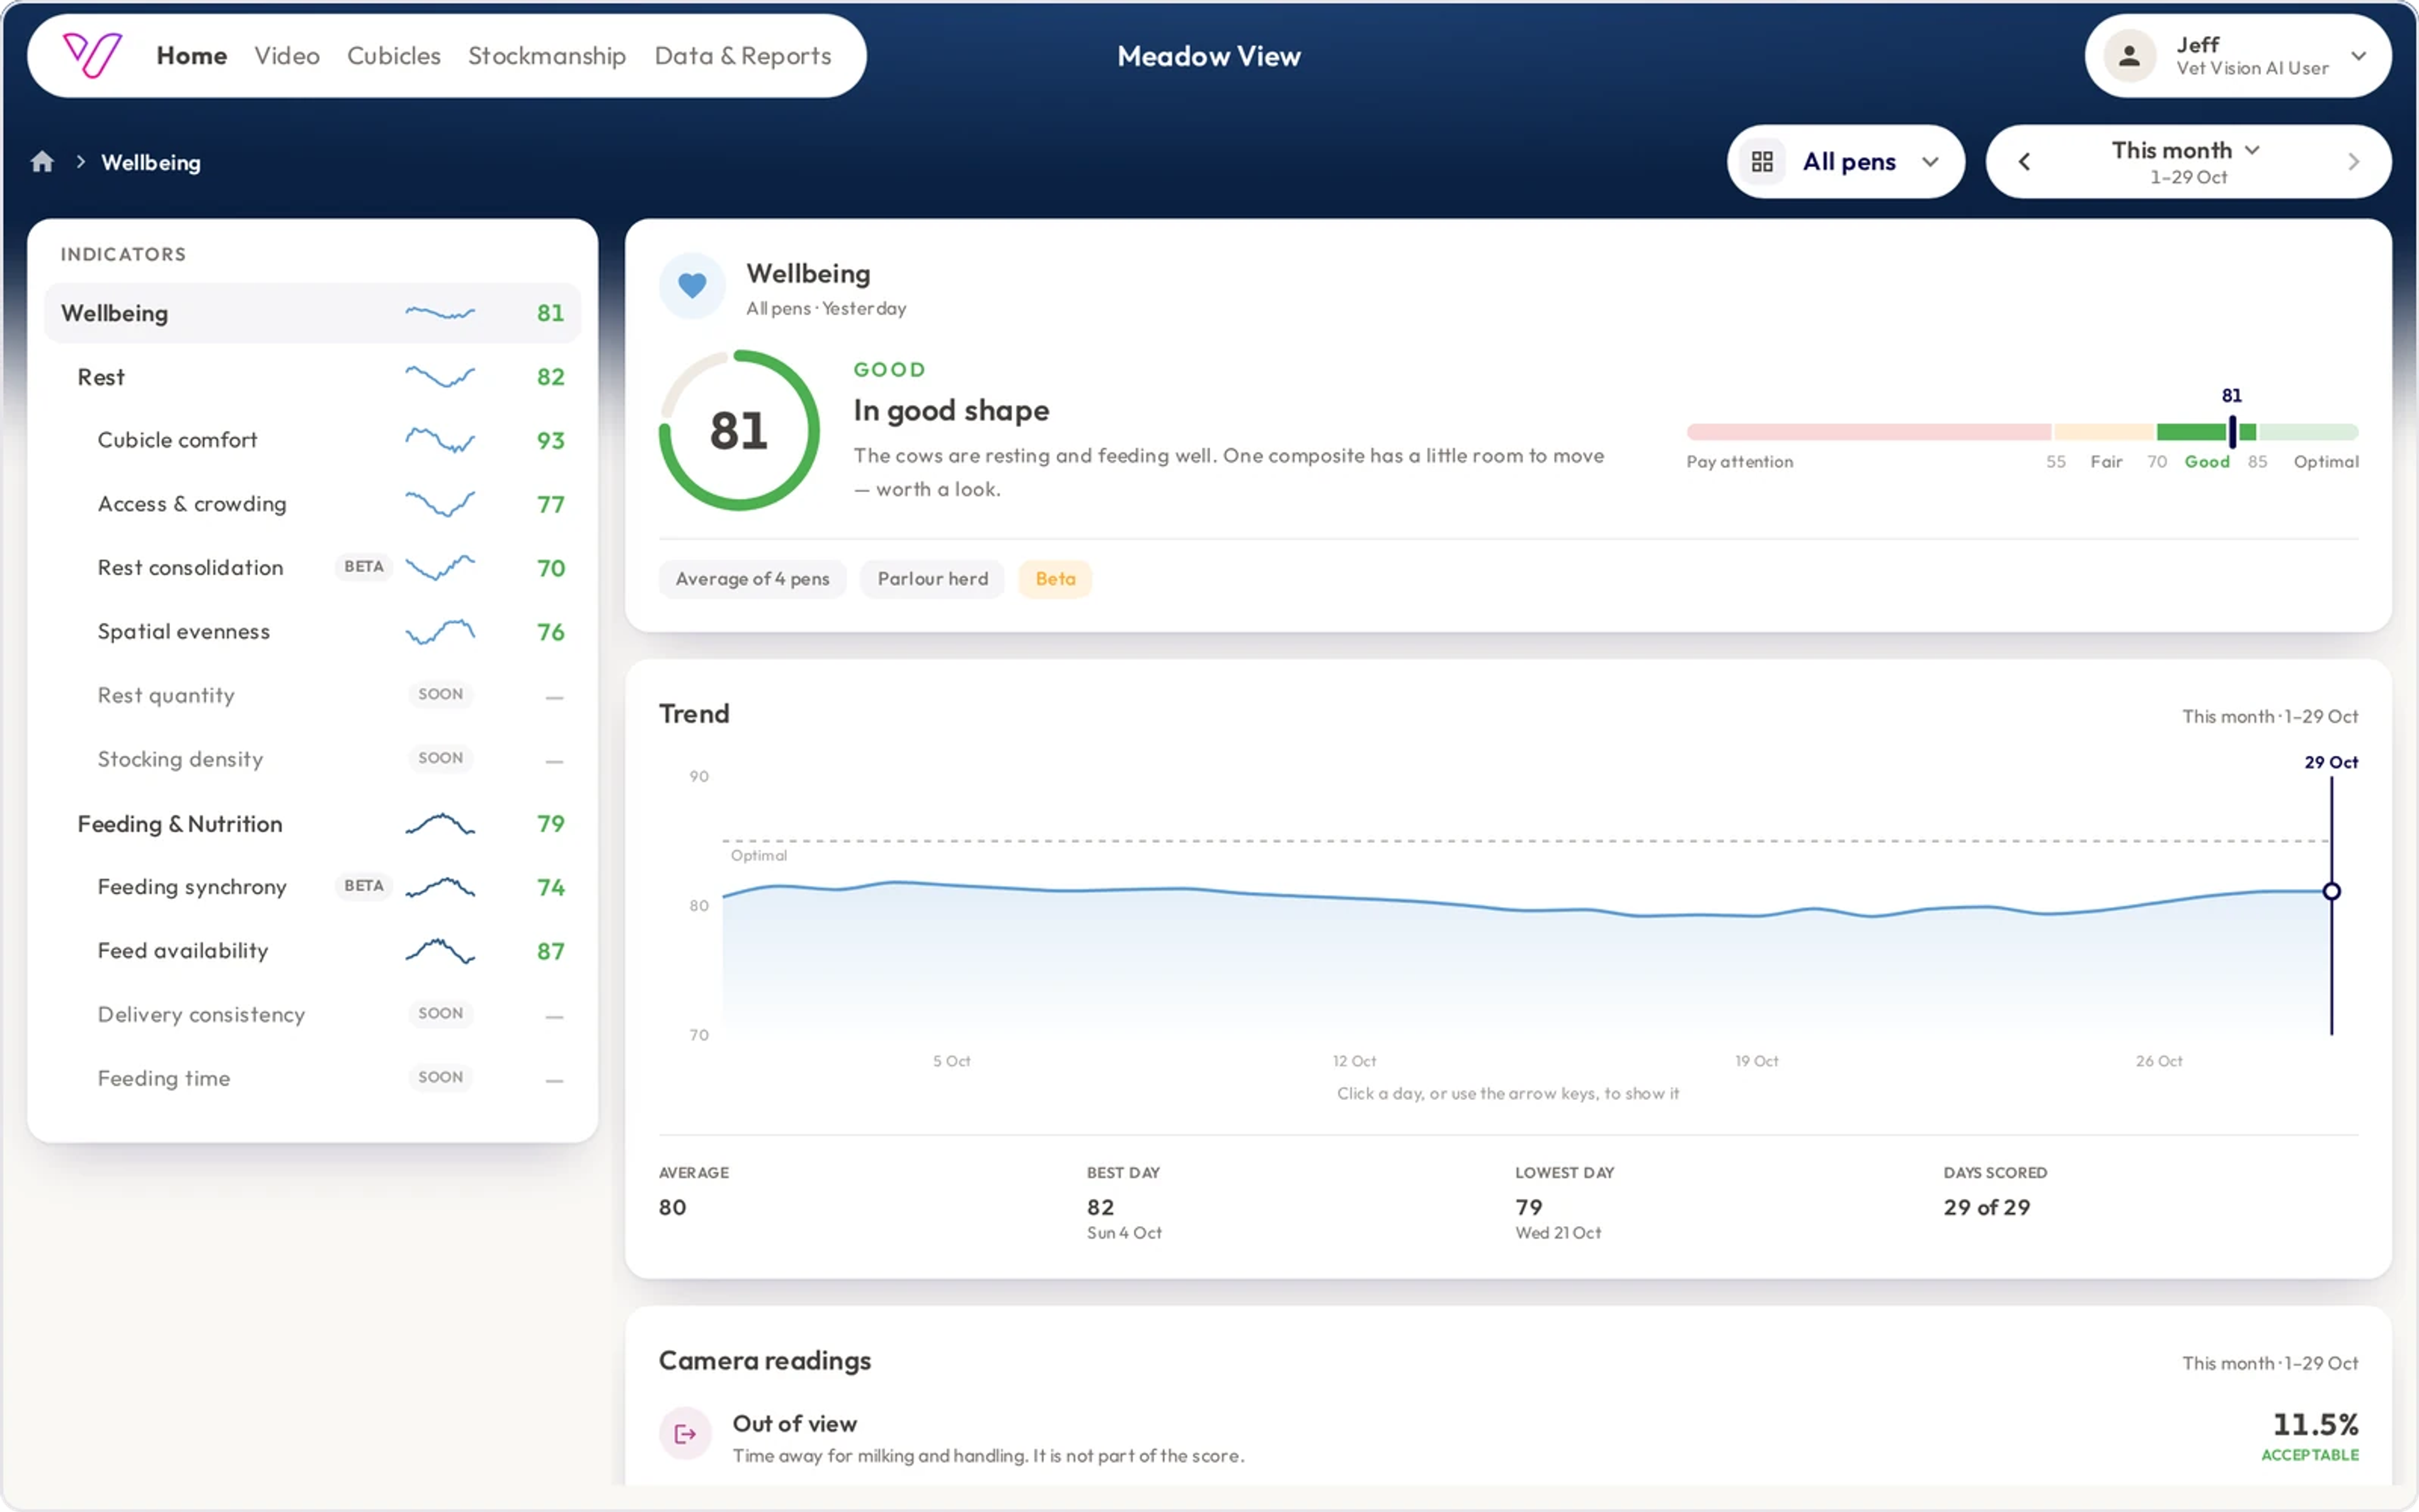Click the 81 marker on the score scale
This screenshot has width=2419, height=1512.
click(x=2232, y=431)
